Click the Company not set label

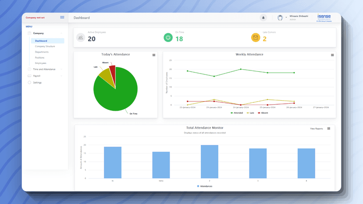click(35, 18)
